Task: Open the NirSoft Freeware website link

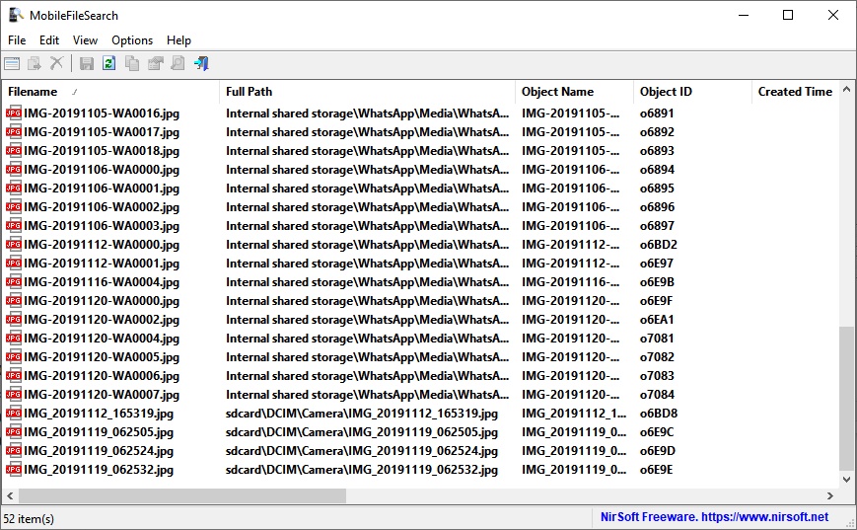Action: [x=714, y=517]
